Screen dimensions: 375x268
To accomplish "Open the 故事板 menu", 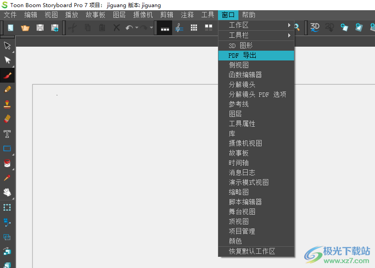I will point(96,15).
